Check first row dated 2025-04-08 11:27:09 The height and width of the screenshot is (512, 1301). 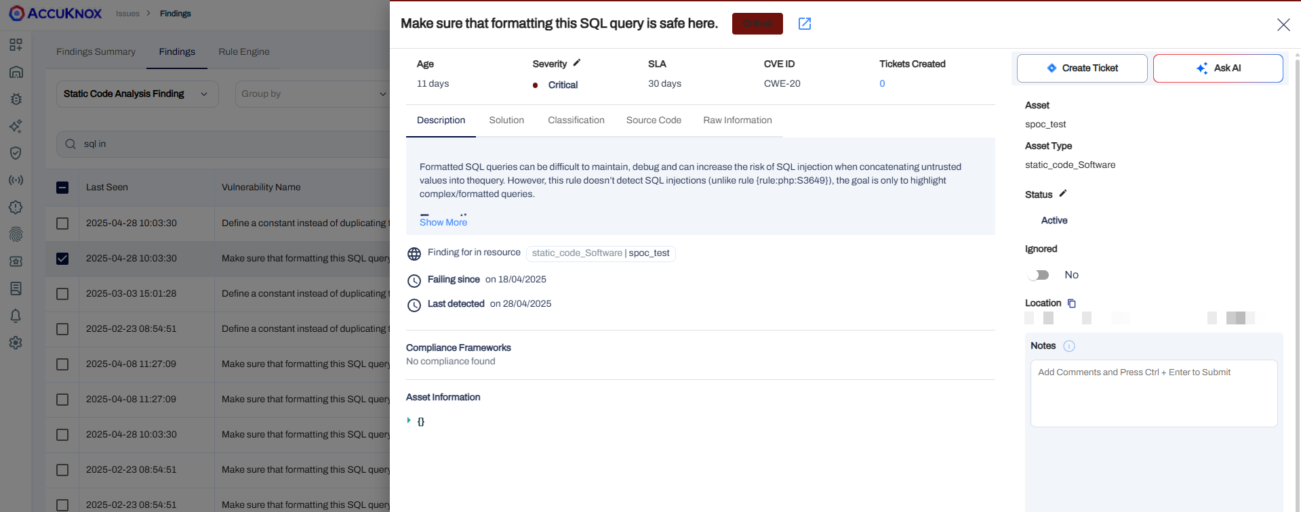[x=62, y=364]
